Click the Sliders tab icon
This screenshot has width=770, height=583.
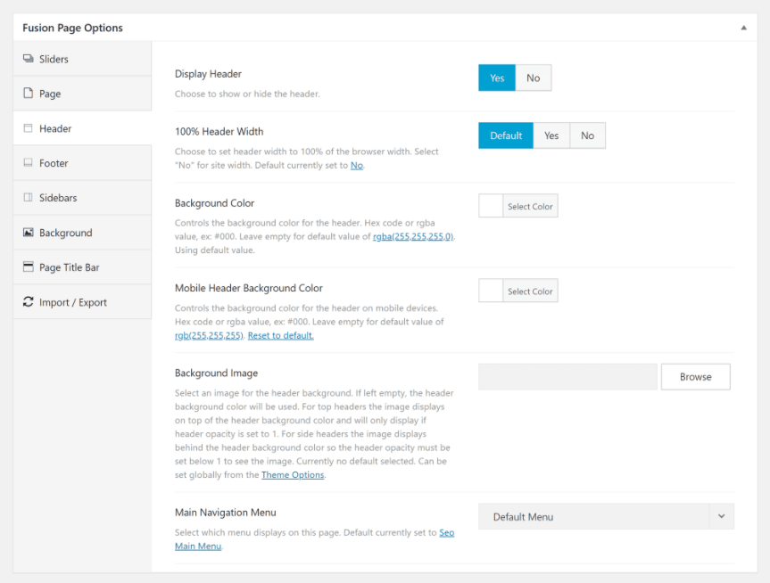point(29,59)
